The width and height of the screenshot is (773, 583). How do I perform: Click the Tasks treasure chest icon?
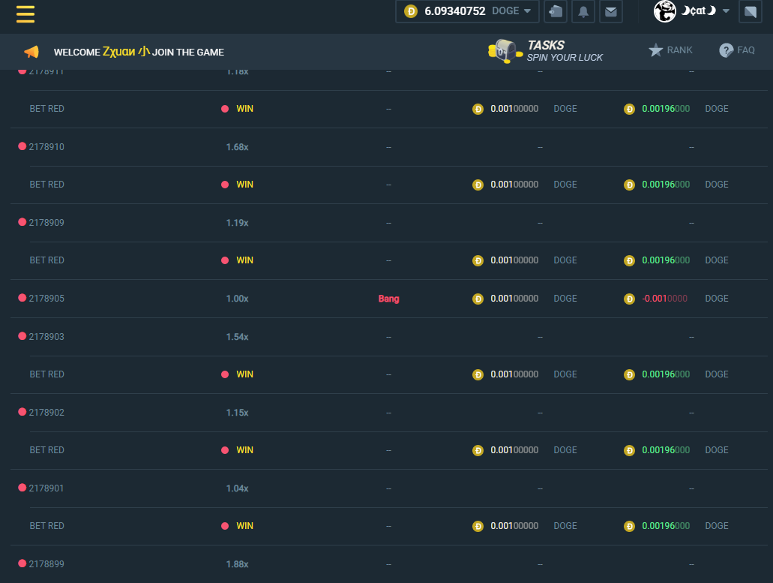tap(504, 51)
